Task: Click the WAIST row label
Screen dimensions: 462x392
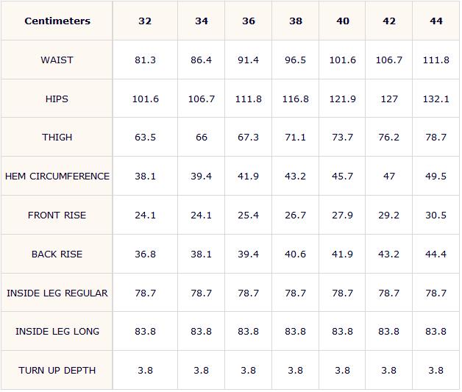Action: (57, 60)
